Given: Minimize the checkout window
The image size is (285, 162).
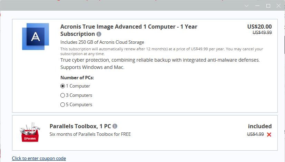Looking at the screenshot, I should click(x=257, y=6).
